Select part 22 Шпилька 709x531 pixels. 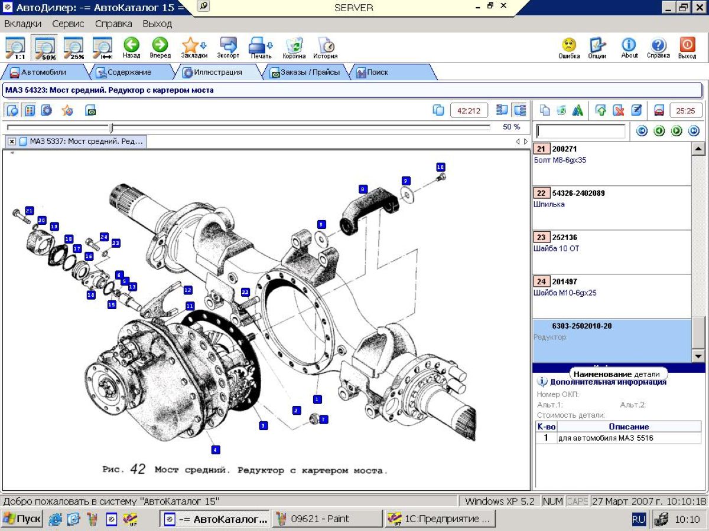[612, 208]
